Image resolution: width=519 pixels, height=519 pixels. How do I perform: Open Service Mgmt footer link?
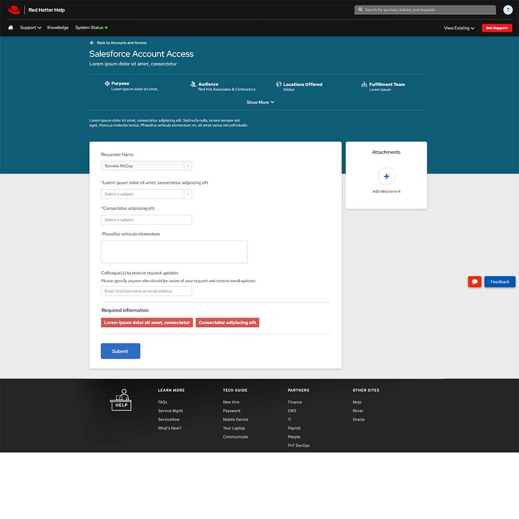tap(170, 411)
